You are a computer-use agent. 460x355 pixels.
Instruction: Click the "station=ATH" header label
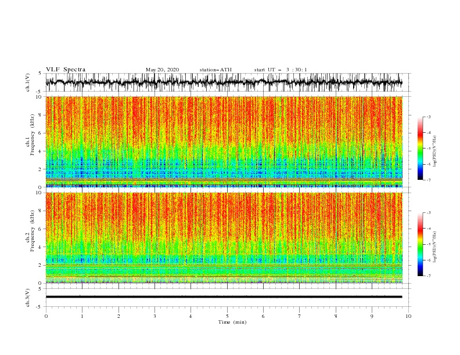tap(215, 70)
